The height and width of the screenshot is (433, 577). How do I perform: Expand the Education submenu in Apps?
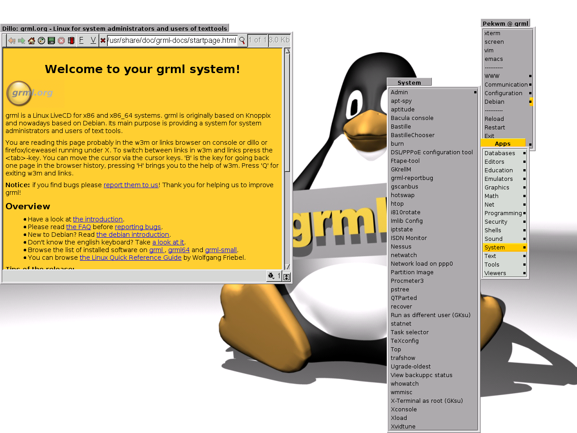click(505, 170)
